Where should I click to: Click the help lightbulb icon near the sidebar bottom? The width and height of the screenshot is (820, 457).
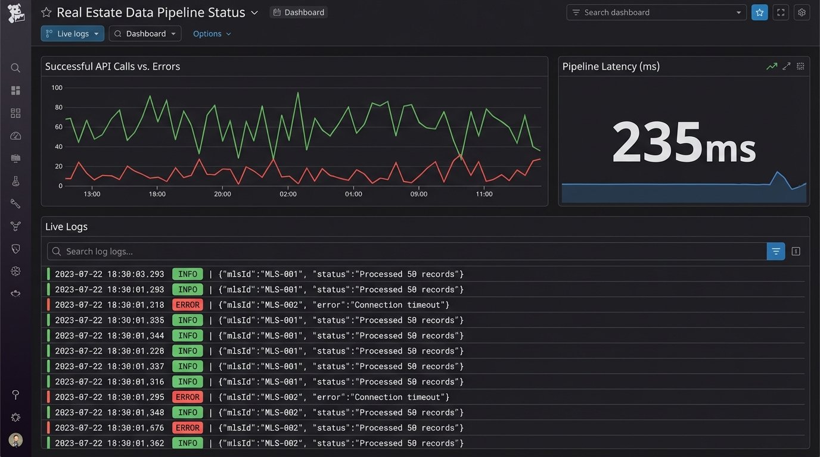click(15, 395)
